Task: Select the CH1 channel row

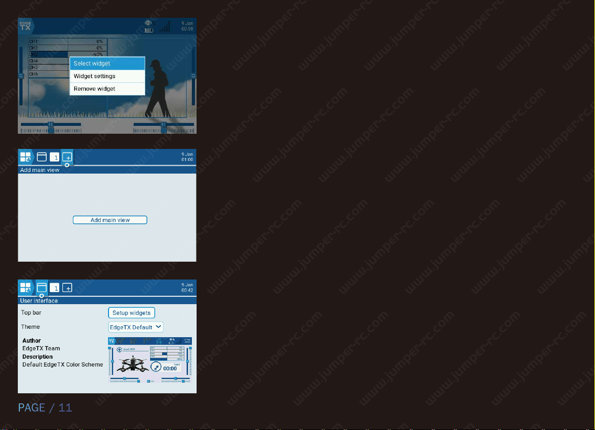Action: tap(67, 41)
